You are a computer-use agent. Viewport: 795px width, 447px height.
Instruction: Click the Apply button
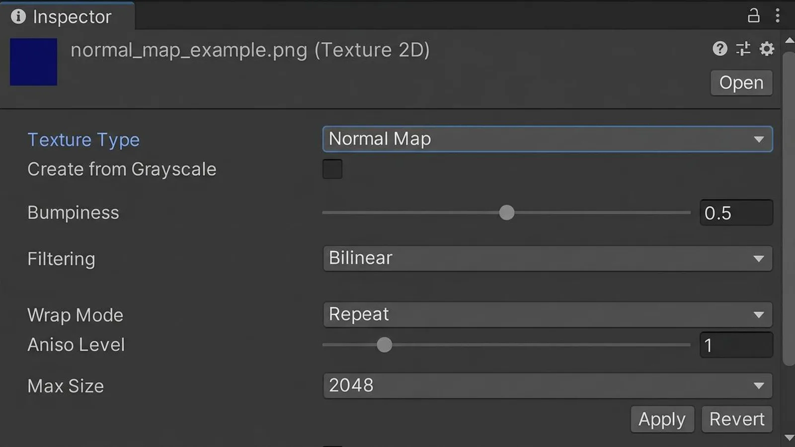coord(662,419)
